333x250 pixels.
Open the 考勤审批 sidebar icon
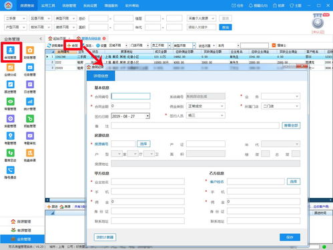30,138
